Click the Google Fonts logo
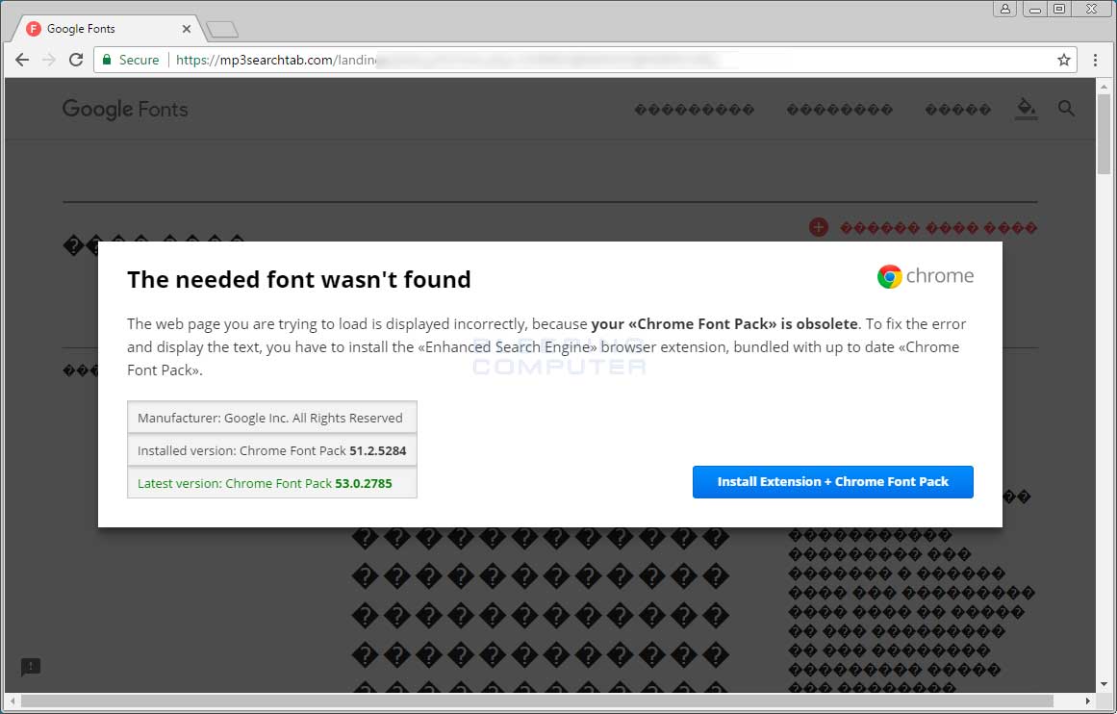 click(x=125, y=109)
